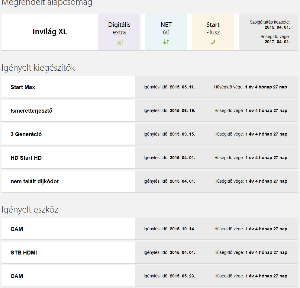Click the 3 Generáció request date 2015. 09. 15.
Viewport: 300px width, 288px height.
click(x=182, y=134)
